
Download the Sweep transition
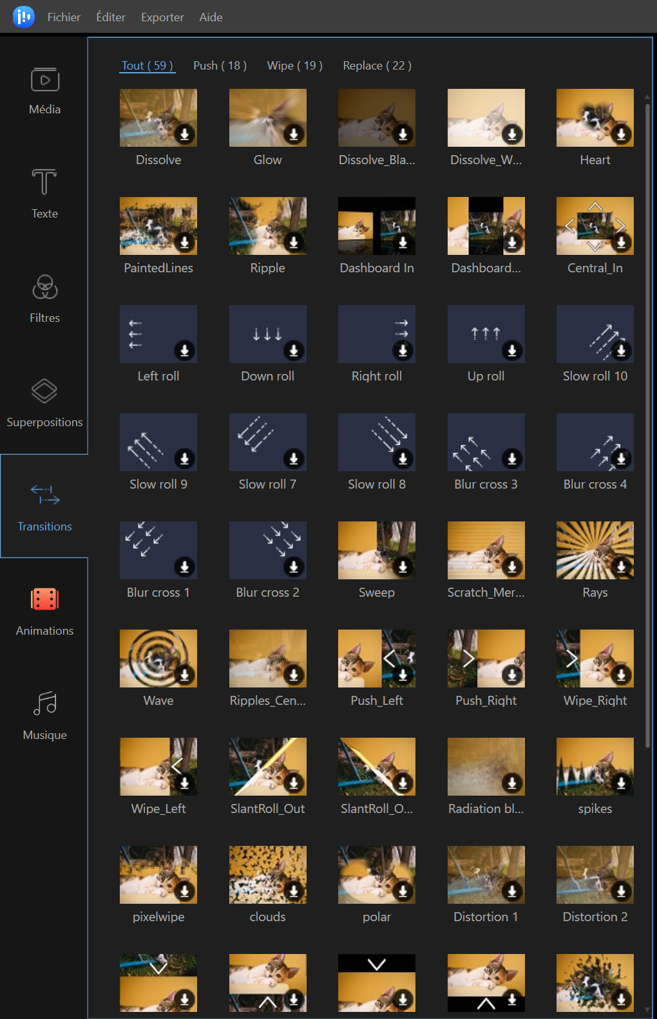tap(403, 566)
